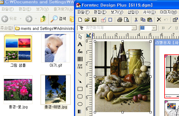Select the barcode tool
This screenshot has width=179, height=116.
pyautogui.click(x=80, y=59)
